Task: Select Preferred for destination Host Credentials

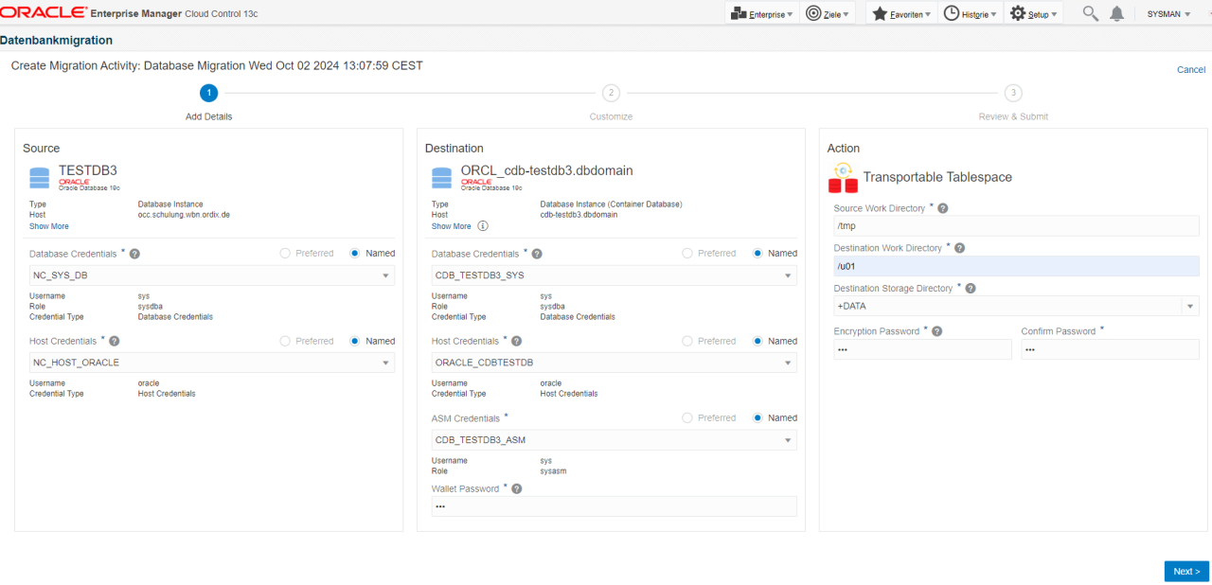Action: (x=686, y=341)
